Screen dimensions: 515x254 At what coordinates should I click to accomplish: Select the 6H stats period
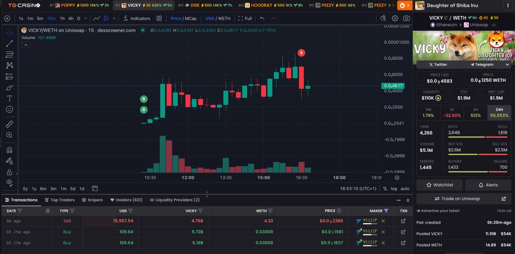[476, 113]
